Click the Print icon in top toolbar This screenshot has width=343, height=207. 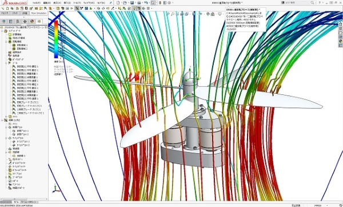point(139,3)
